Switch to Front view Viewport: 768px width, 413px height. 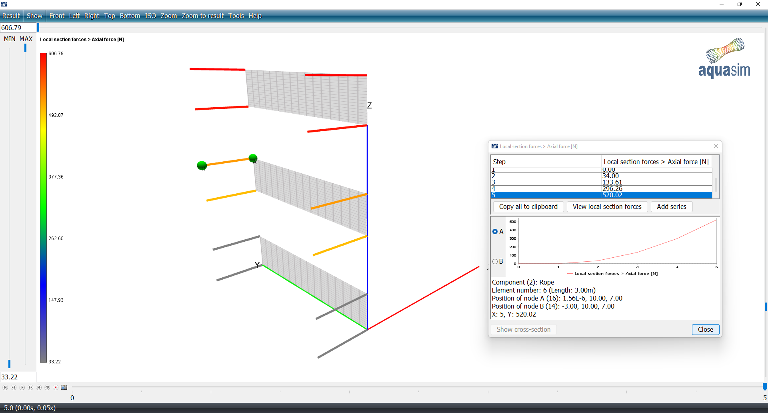click(57, 16)
